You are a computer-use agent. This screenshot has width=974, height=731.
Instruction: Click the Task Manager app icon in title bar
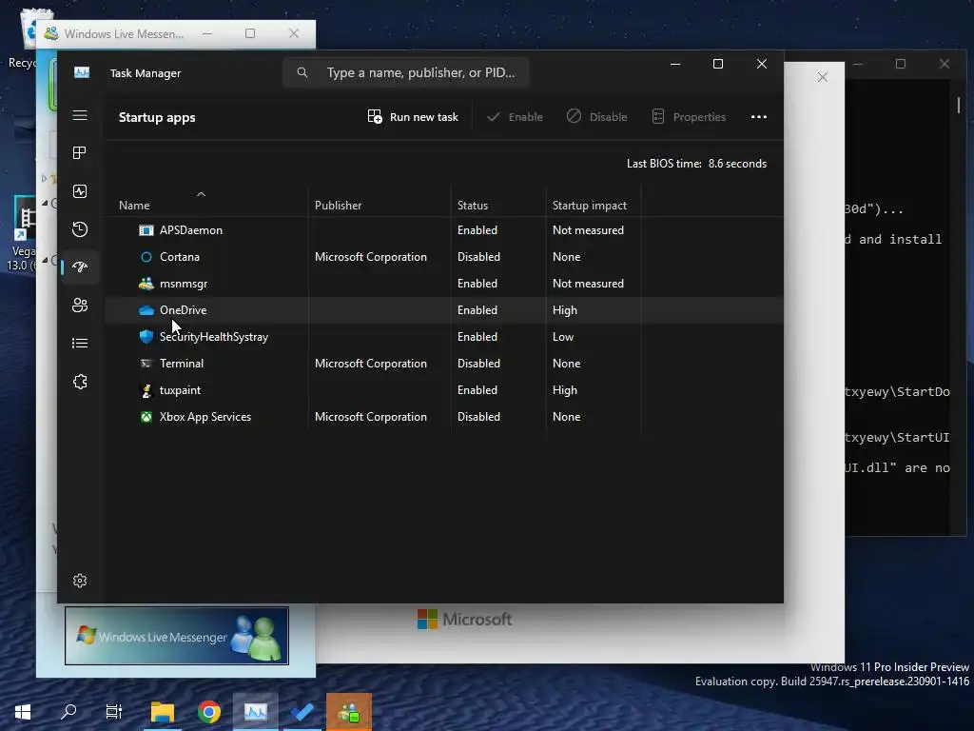[82, 72]
